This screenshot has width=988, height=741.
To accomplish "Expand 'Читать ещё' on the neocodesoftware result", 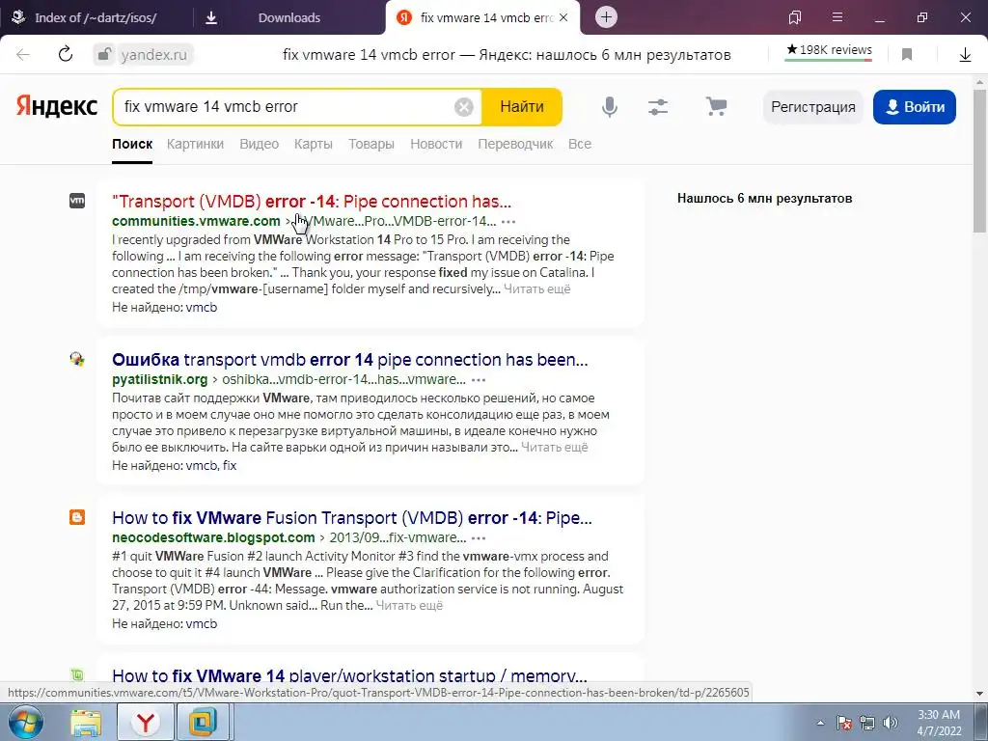I will [409, 606].
